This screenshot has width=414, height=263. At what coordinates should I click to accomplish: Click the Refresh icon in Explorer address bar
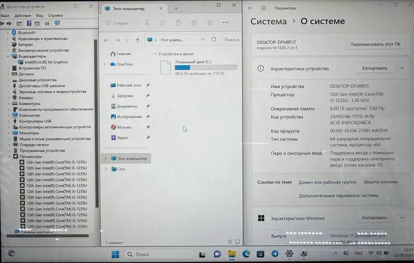click(214, 40)
